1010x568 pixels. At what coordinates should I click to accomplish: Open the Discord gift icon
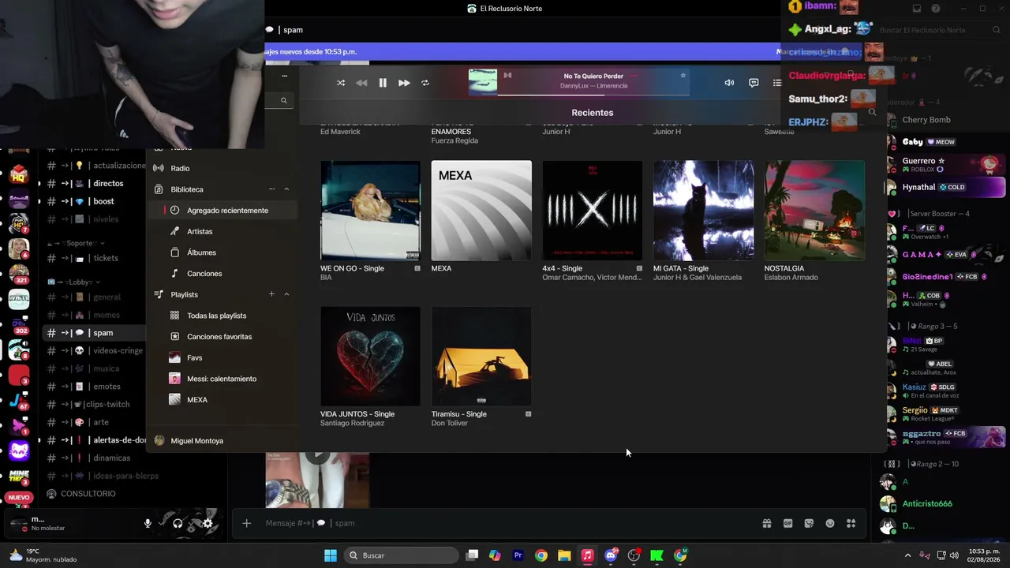[766, 523]
